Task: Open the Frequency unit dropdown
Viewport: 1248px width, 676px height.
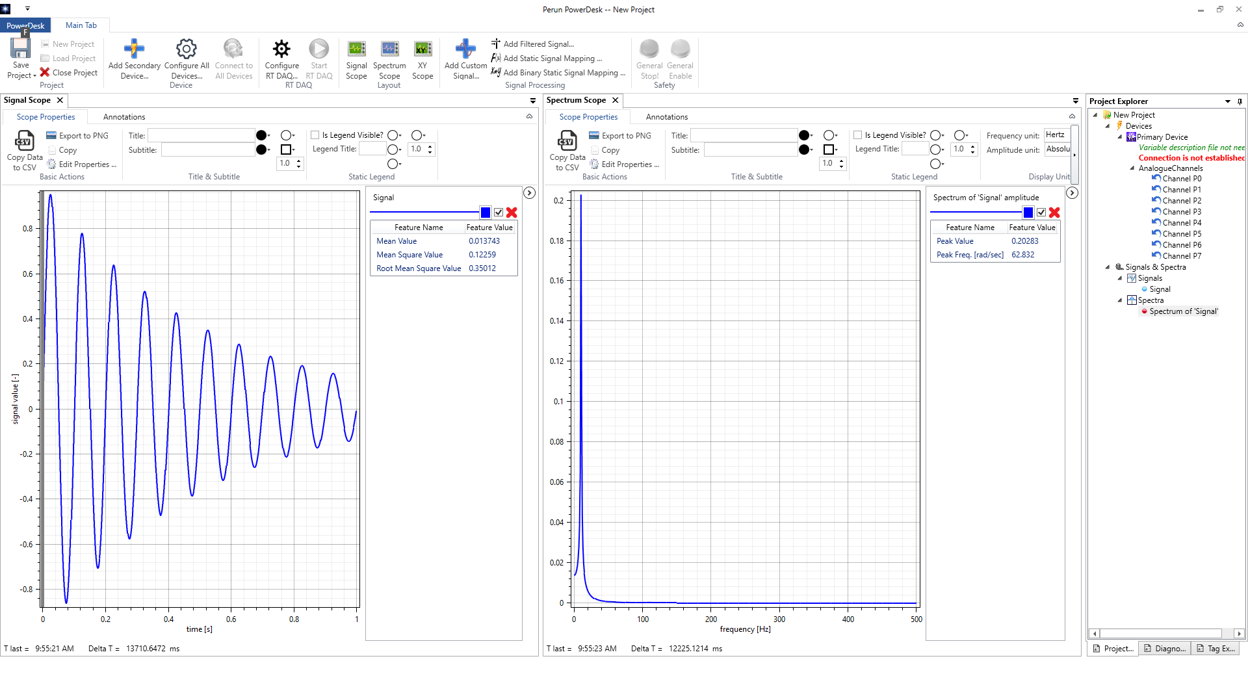Action: (x=1057, y=135)
